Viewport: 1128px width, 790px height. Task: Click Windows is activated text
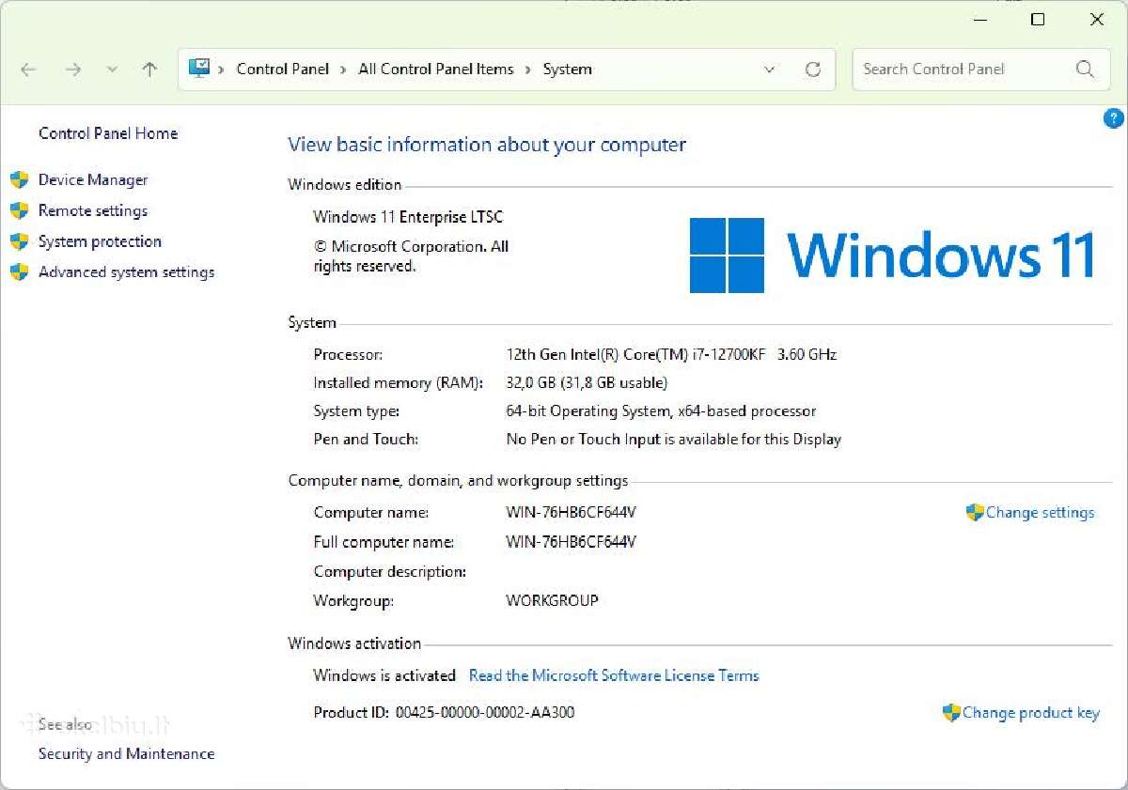pyautogui.click(x=384, y=675)
